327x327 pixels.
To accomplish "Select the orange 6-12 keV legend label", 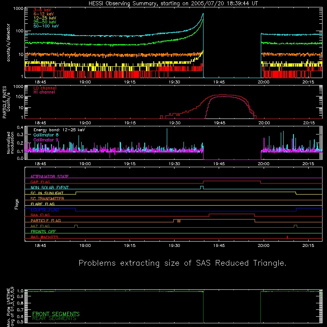I will pyautogui.click(x=44, y=14).
